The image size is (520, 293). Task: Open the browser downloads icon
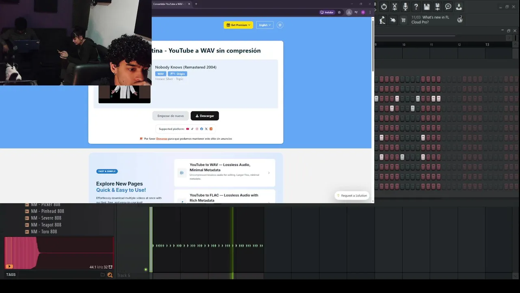tap(349, 12)
